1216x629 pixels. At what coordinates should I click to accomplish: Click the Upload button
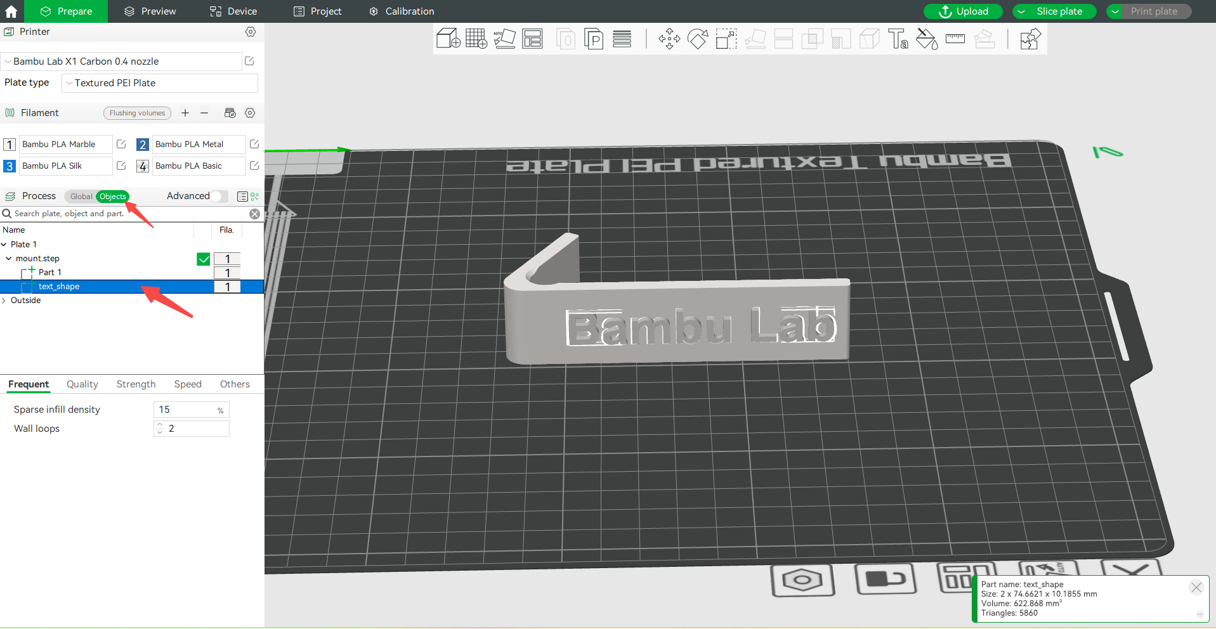click(963, 11)
